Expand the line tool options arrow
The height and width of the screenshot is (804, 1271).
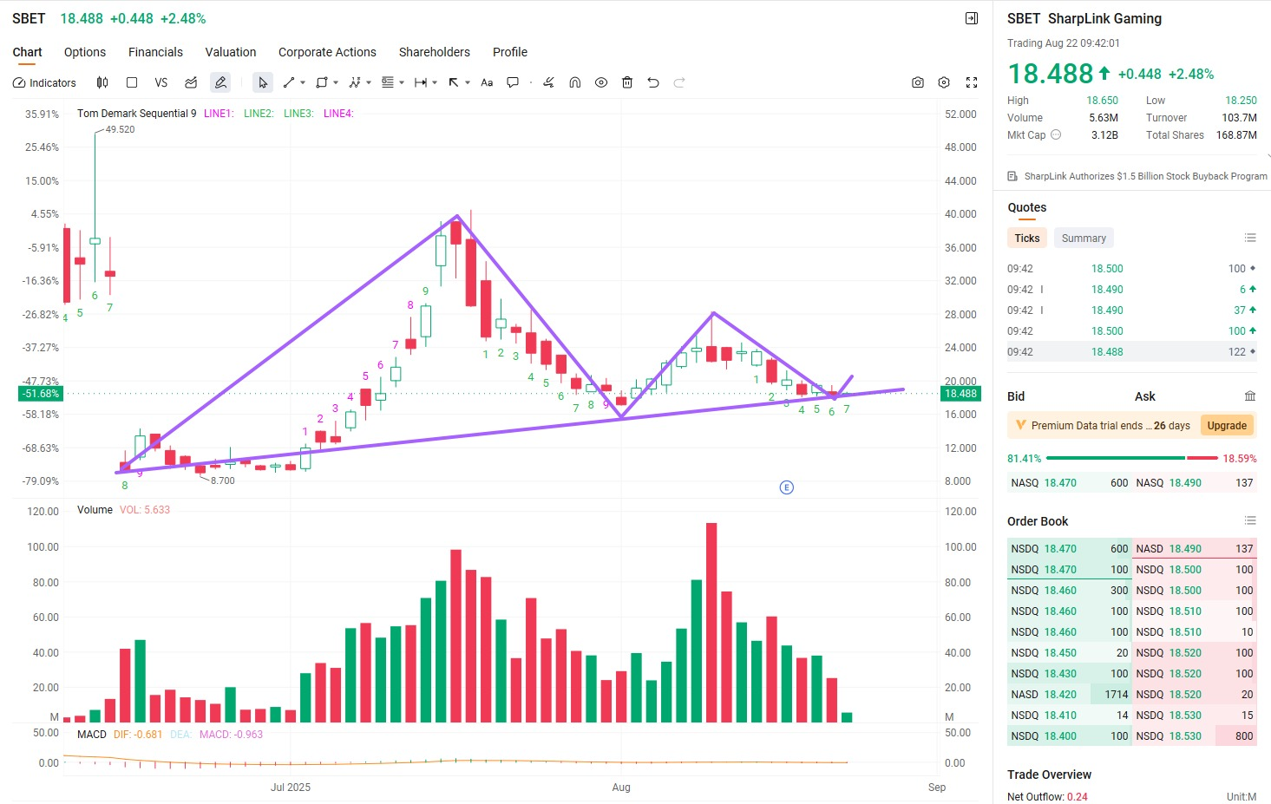(303, 83)
